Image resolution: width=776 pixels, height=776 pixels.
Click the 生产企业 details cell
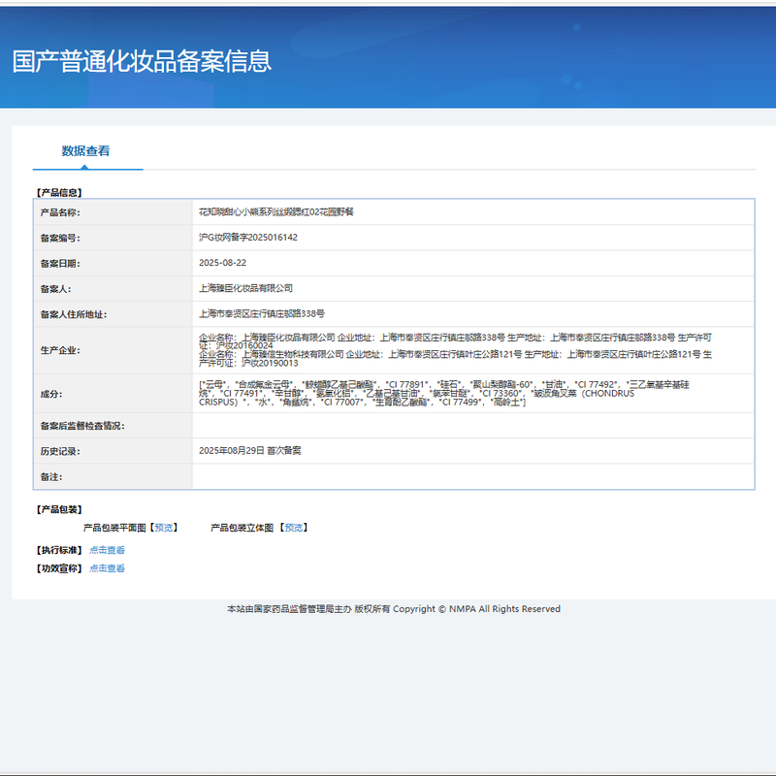coord(456,350)
